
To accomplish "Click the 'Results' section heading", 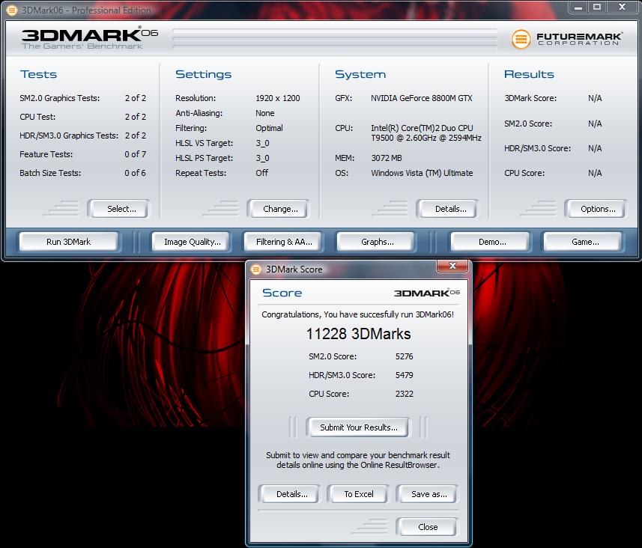I will [529, 74].
